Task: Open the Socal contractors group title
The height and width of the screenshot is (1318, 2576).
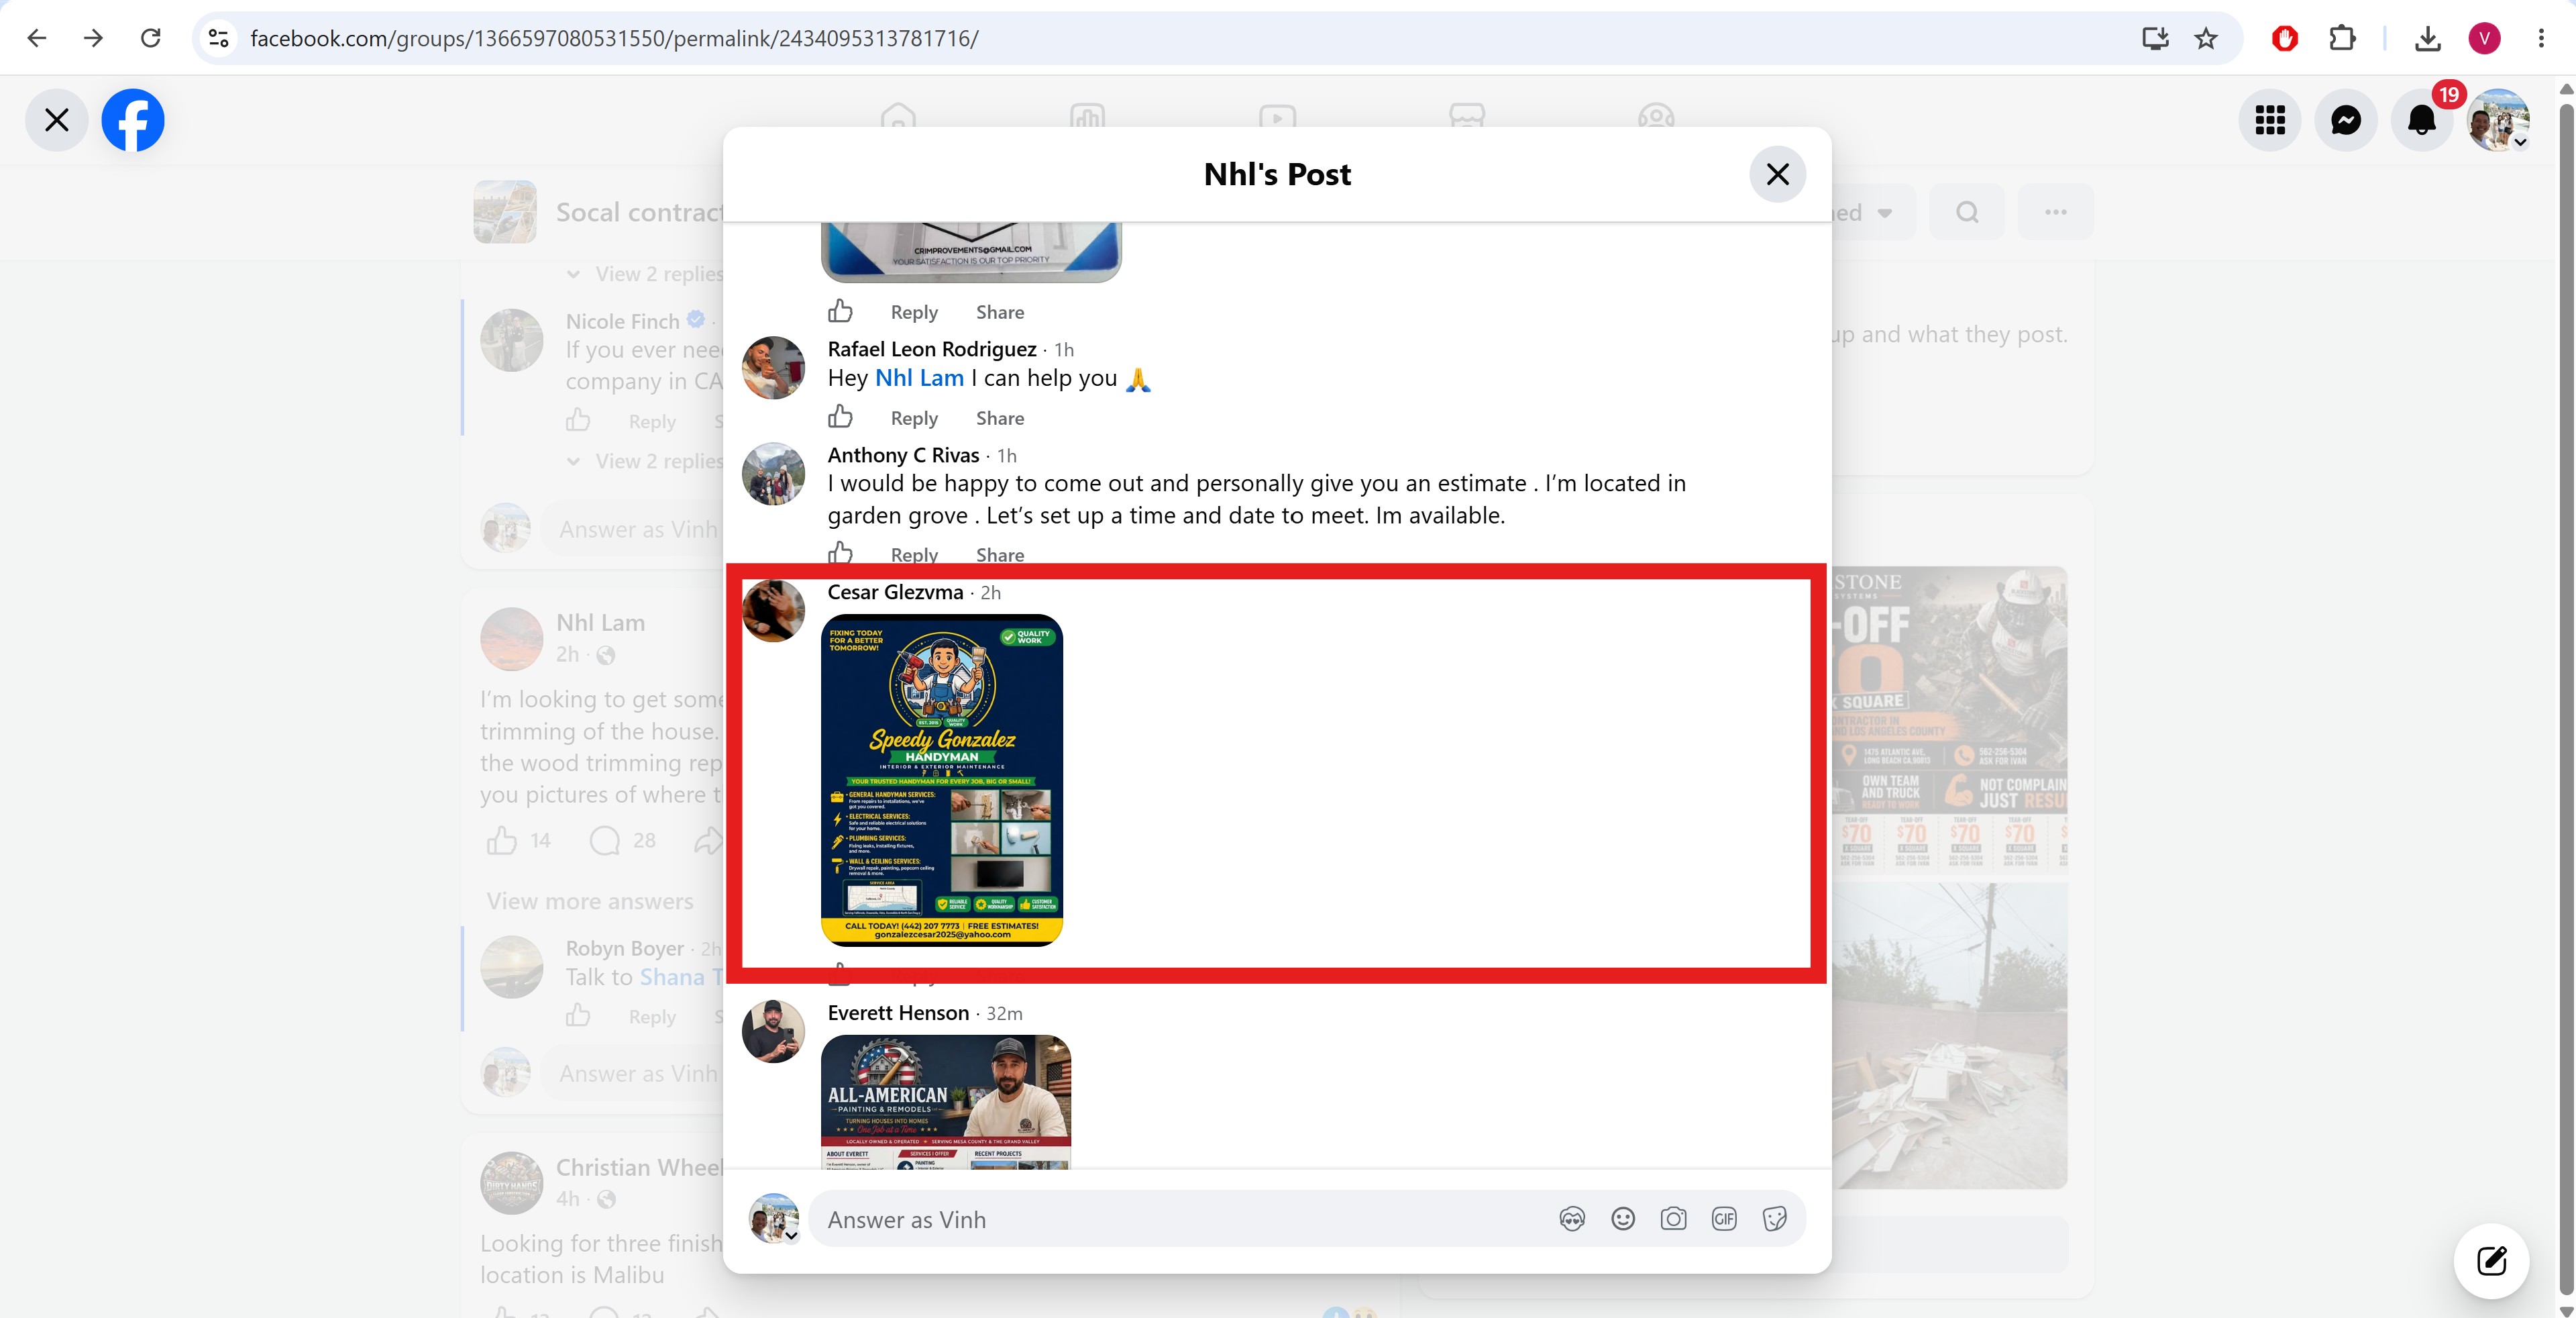Action: 640,212
